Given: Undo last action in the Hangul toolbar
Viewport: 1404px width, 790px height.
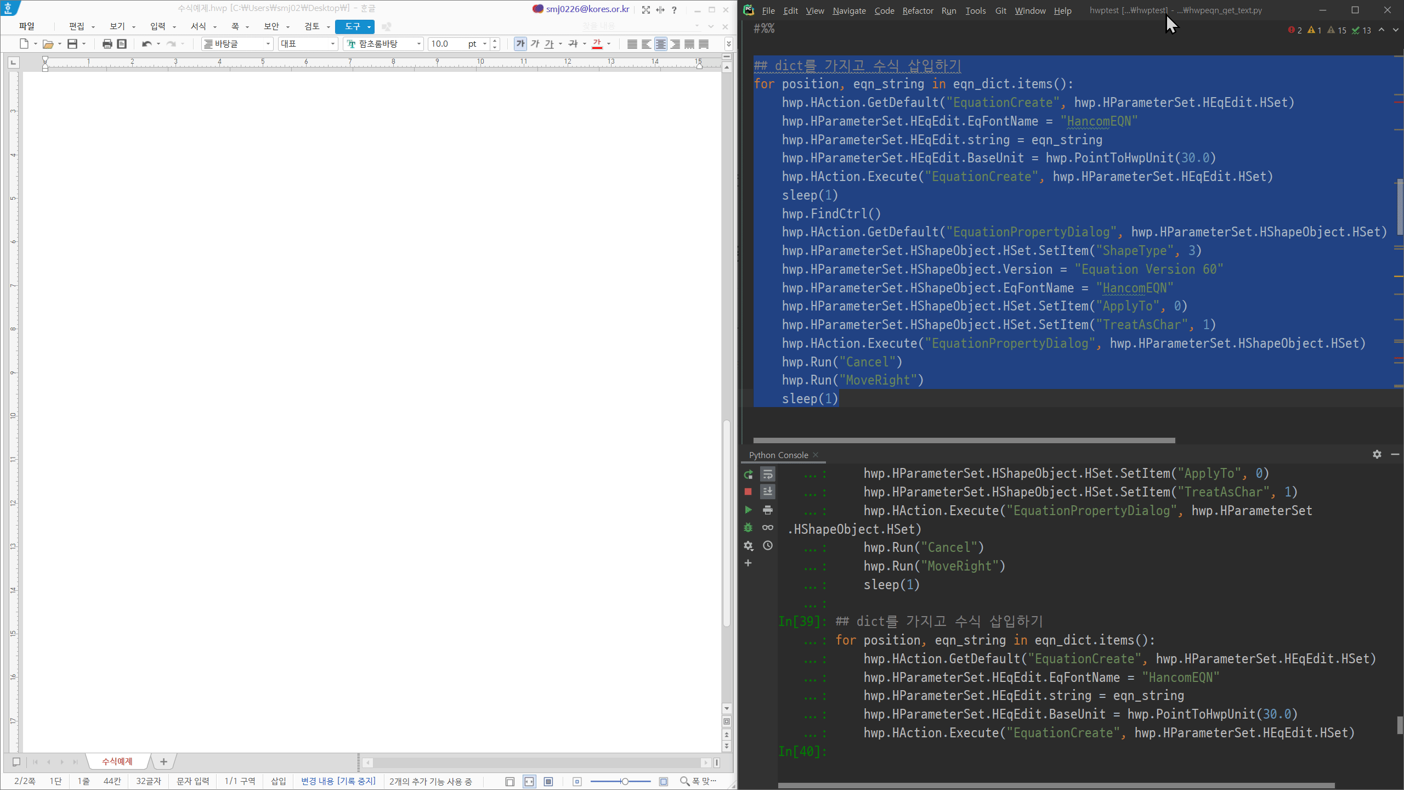Looking at the screenshot, I should click(x=146, y=44).
